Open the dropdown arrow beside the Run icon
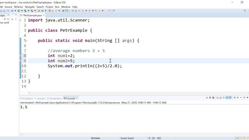 (22, 11)
